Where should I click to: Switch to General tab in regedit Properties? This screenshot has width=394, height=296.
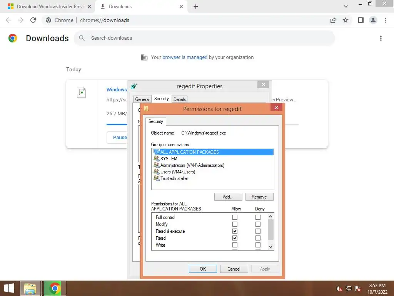[x=142, y=99]
